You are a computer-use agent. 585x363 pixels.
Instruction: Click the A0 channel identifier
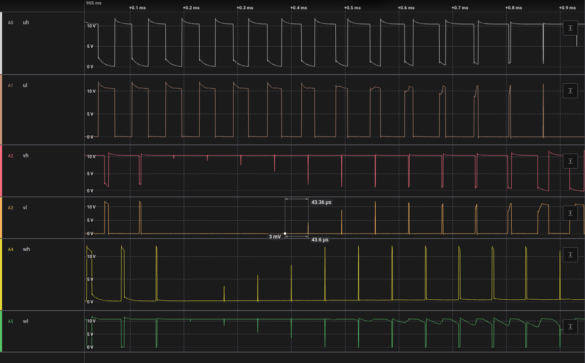[11, 23]
